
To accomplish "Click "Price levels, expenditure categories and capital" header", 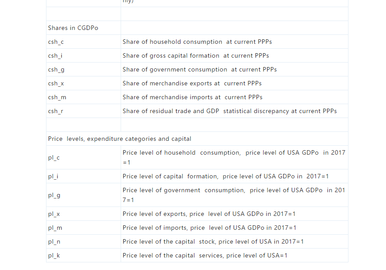I will (120, 139).
